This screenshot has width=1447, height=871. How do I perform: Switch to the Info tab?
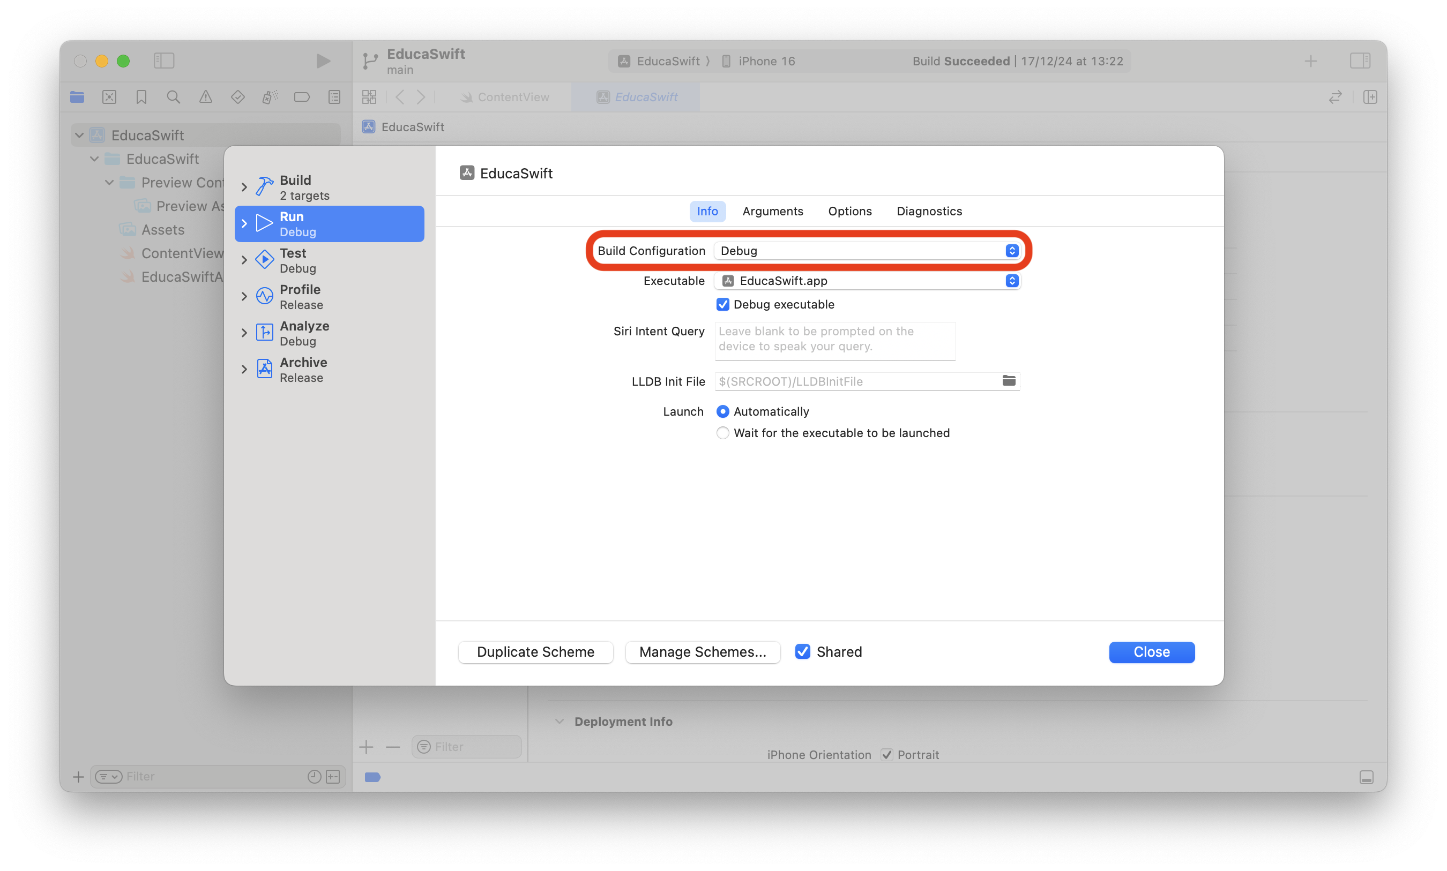pyautogui.click(x=707, y=211)
